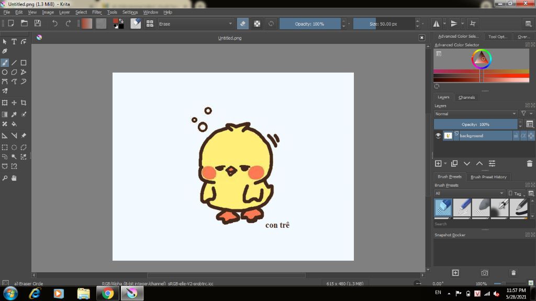Toggle the horizontal mirror tool
The image size is (536, 301).
pos(436,24)
